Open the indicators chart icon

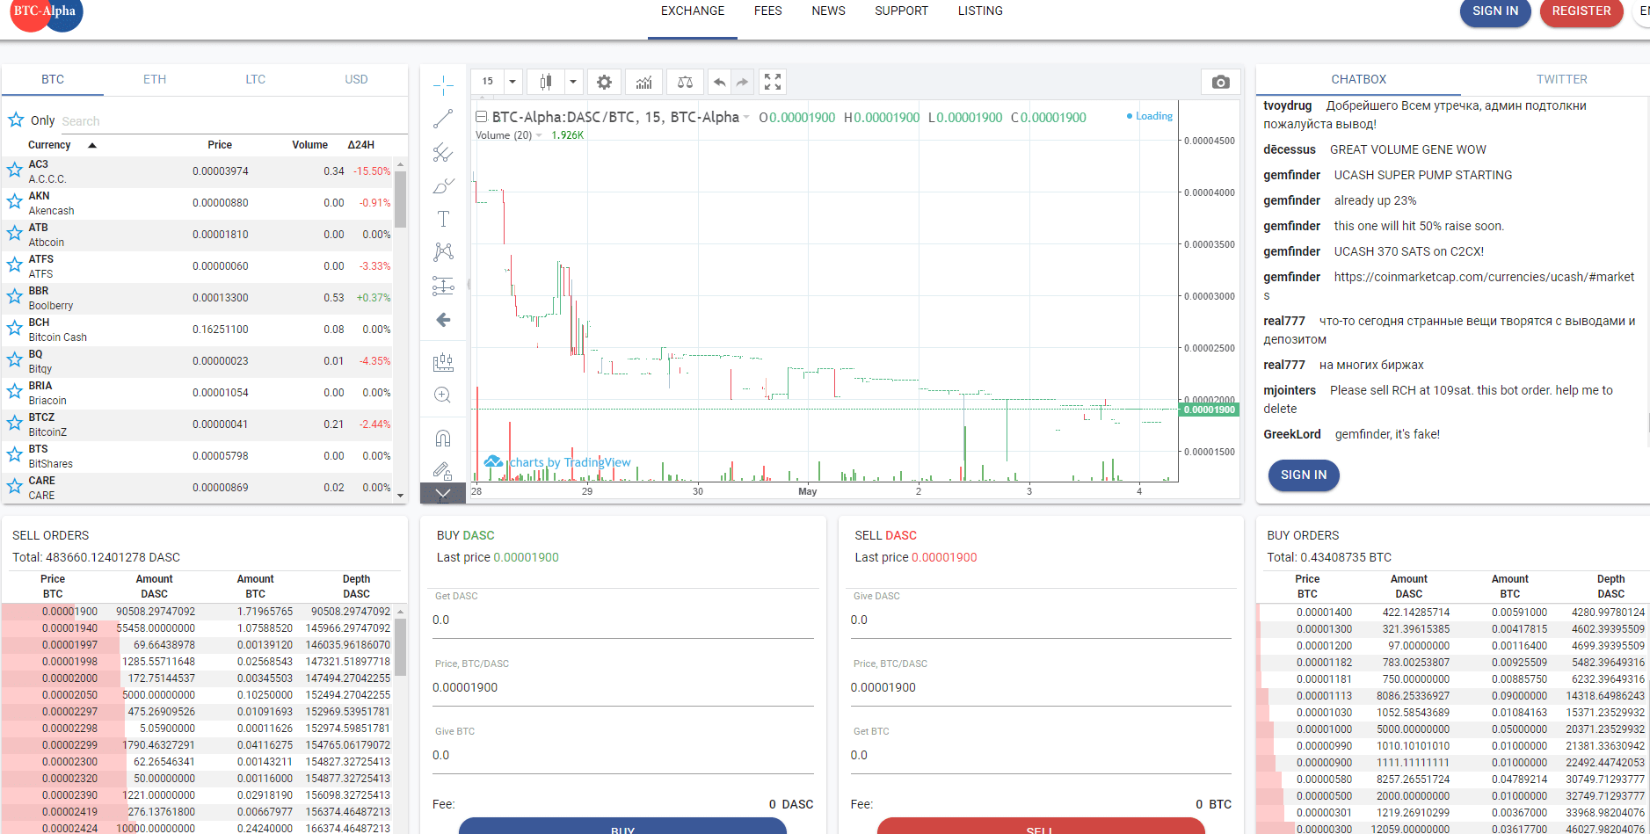(644, 82)
